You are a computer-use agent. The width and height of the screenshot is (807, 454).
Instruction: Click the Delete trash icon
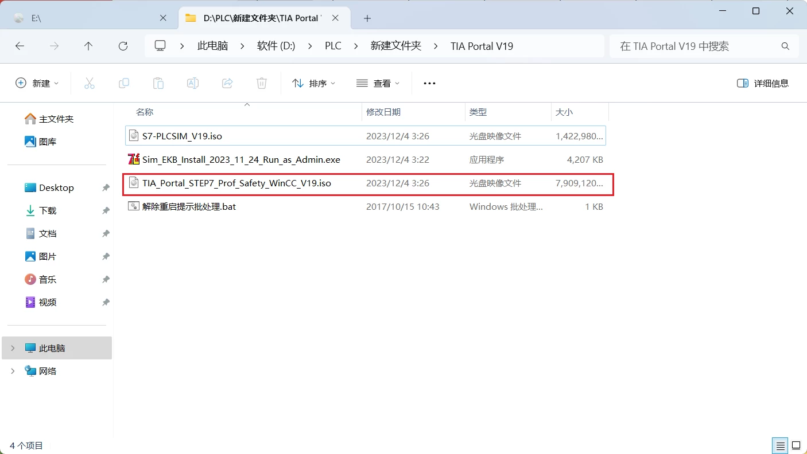(x=262, y=83)
